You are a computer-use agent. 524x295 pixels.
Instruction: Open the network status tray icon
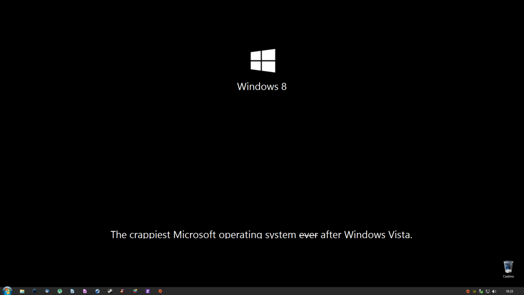[x=488, y=291]
